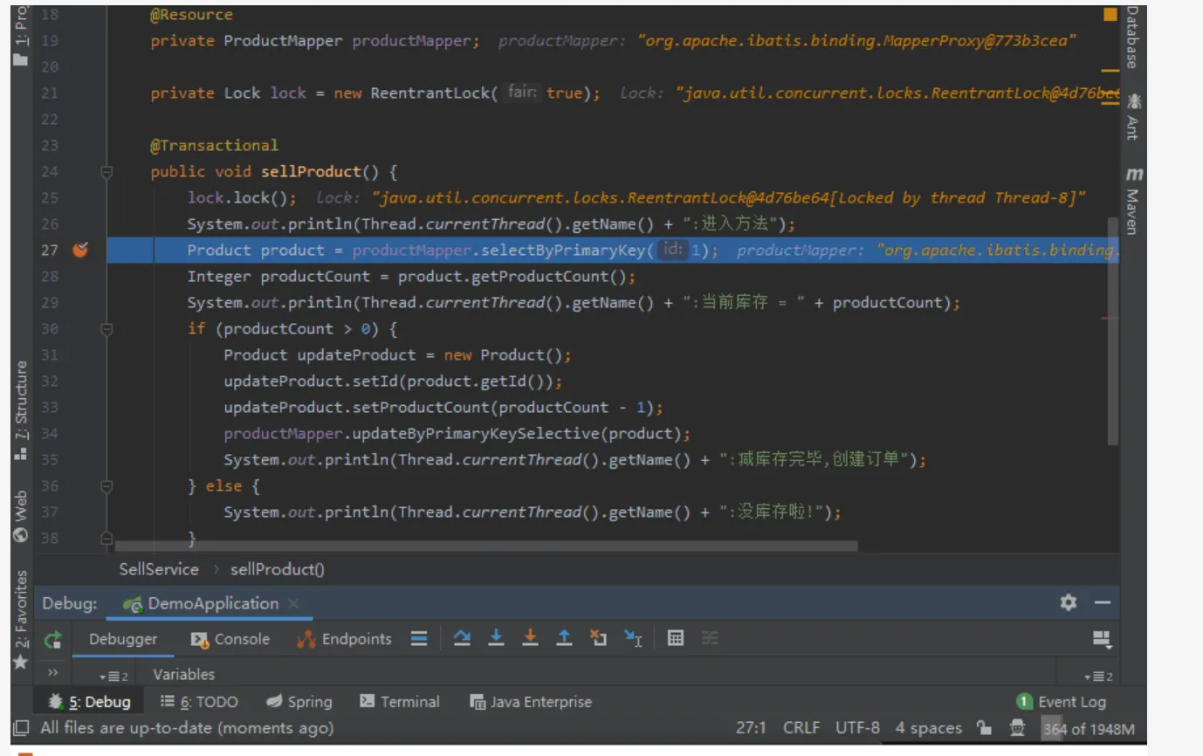The image size is (1203, 756).
Task: Open the UTF-8 encoding selector
Action: [x=857, y=728]
